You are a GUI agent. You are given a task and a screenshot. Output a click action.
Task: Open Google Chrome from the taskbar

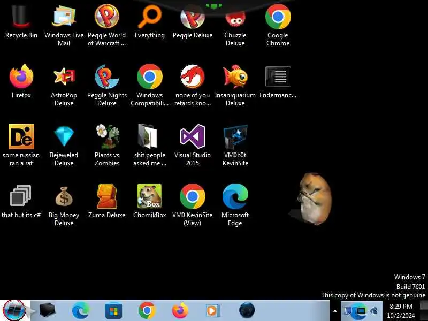pyautogui.click(x=147, y=310)
